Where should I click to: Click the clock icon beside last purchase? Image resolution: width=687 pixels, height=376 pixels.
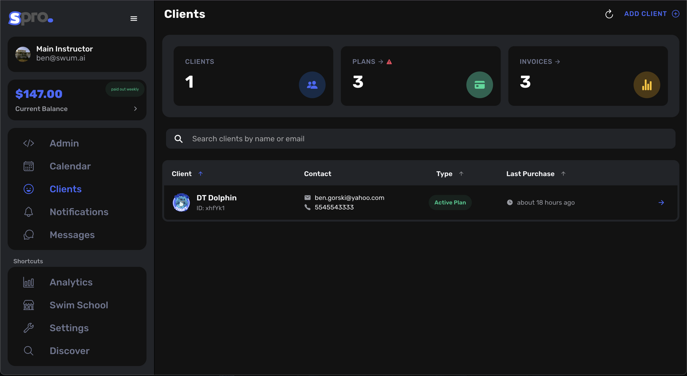510,203
